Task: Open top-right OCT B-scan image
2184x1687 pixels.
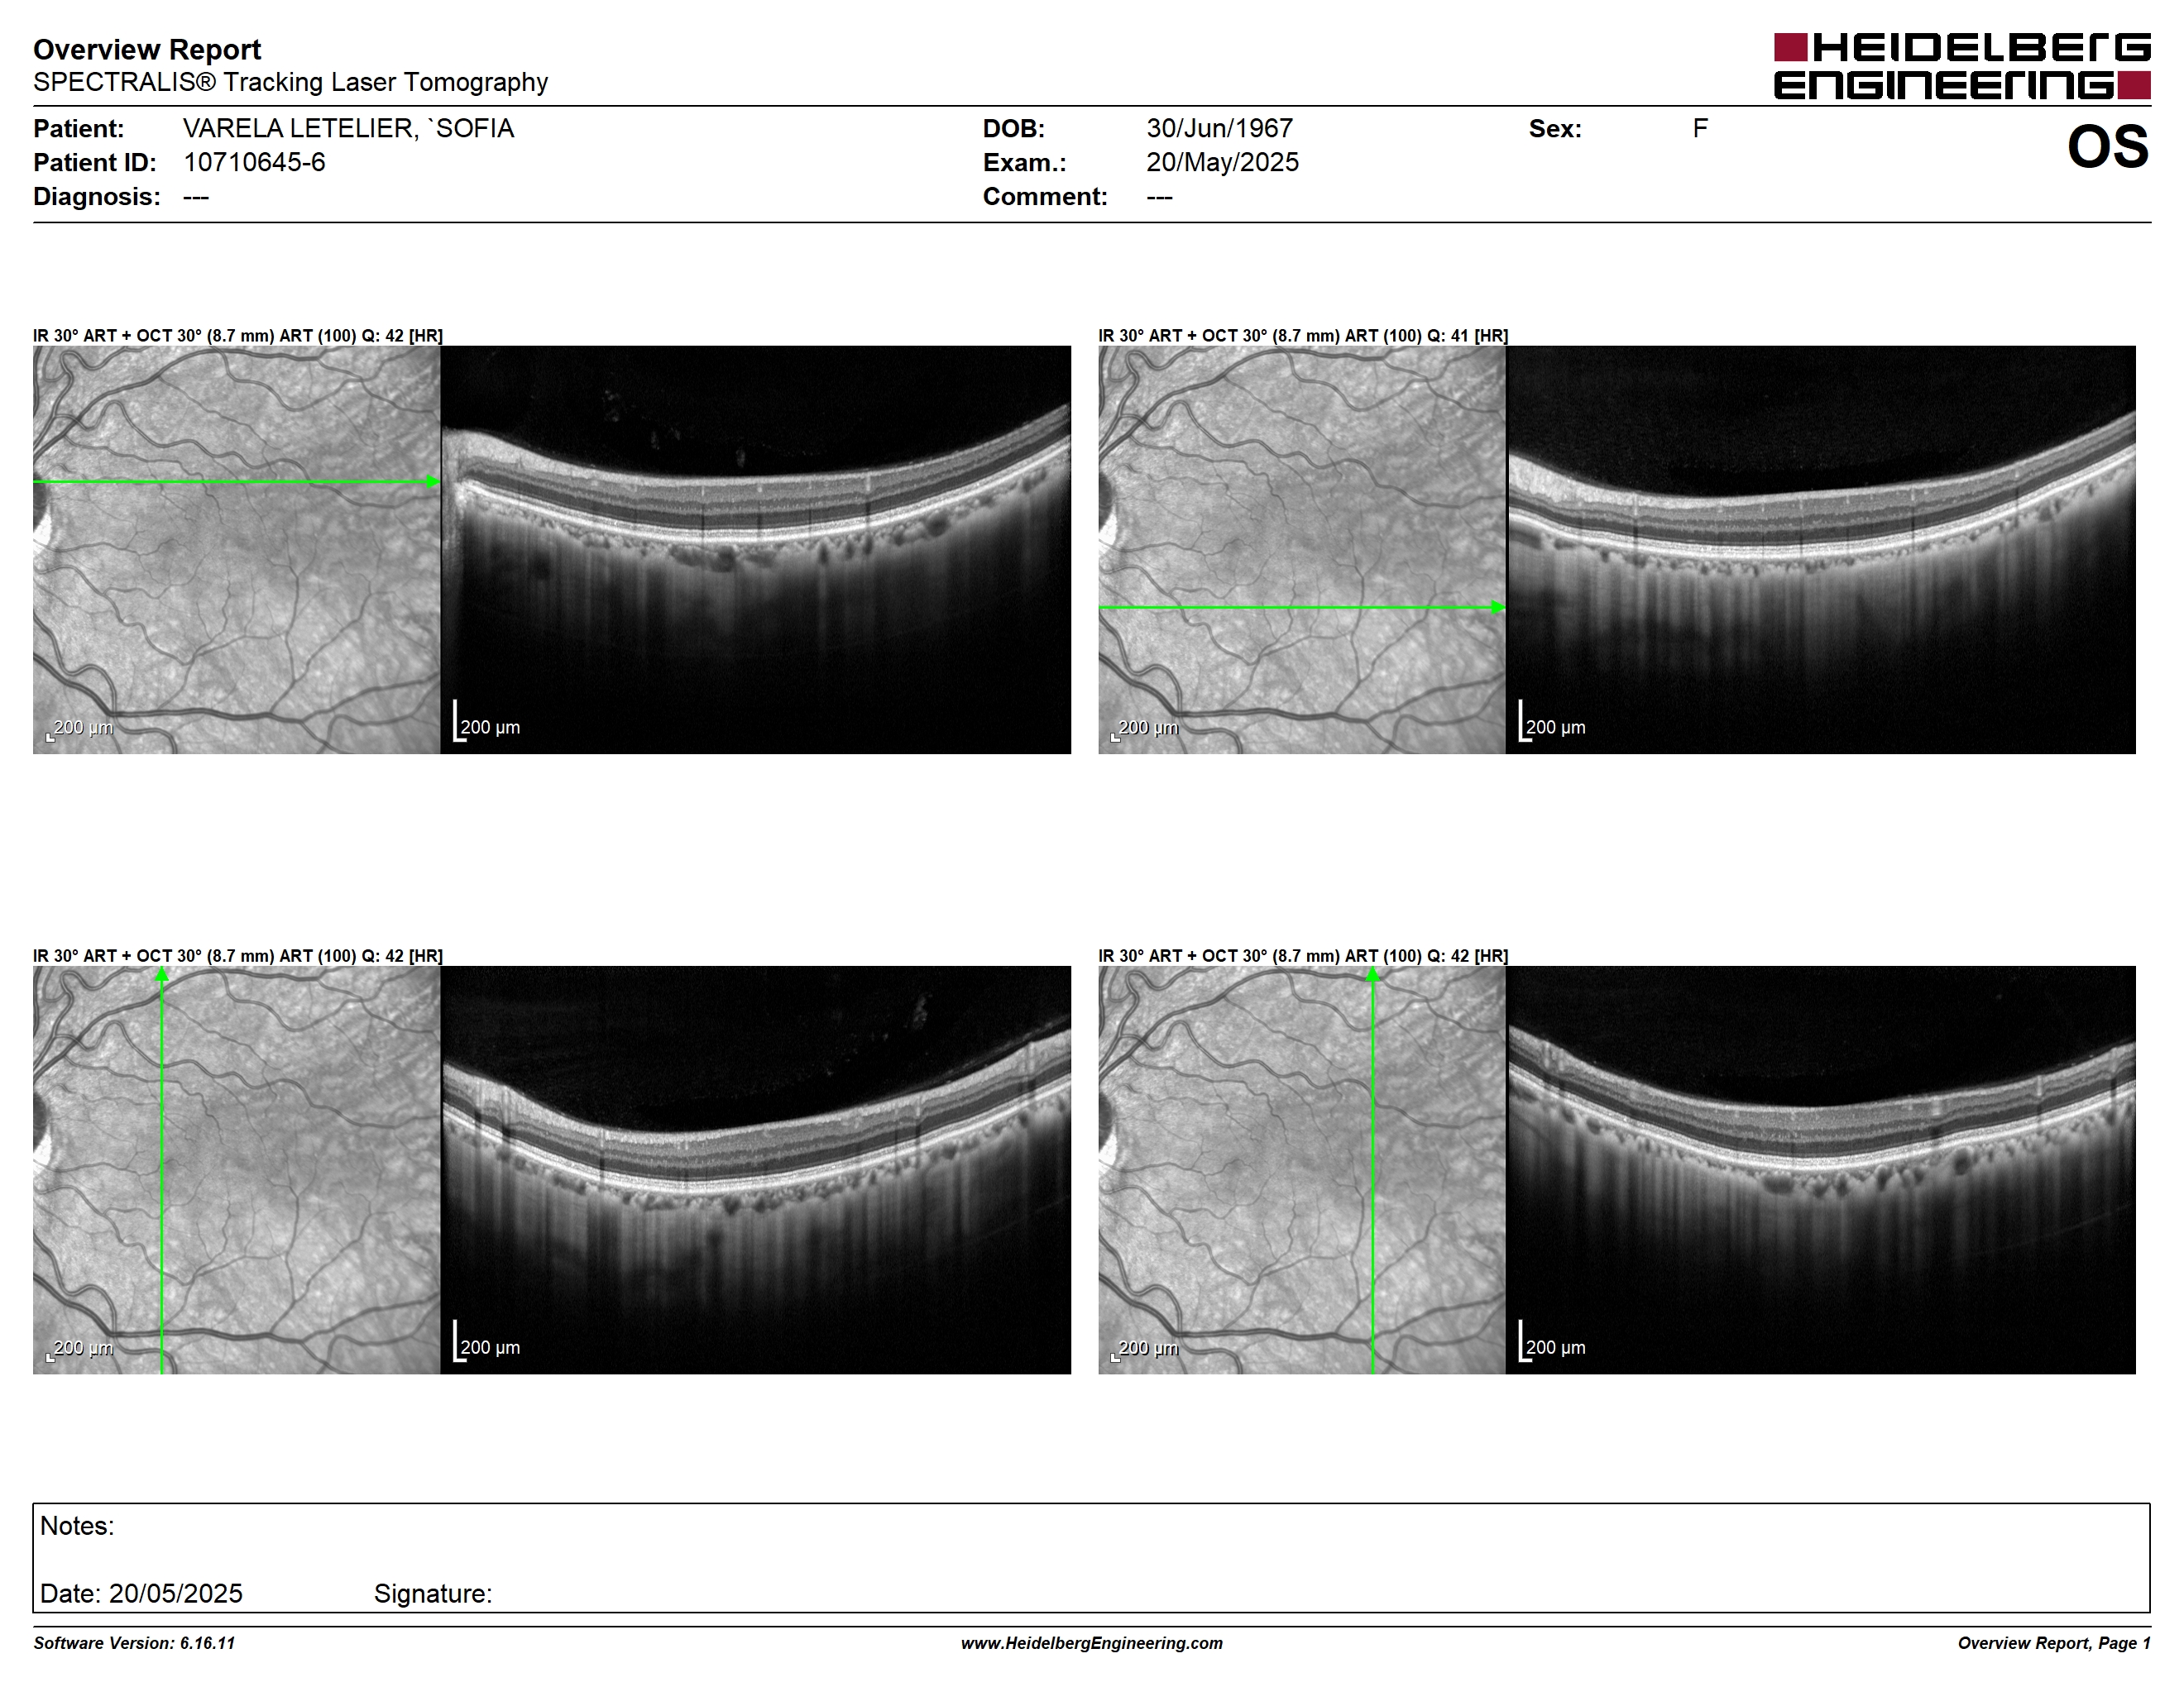Action: pos(1820,550)
